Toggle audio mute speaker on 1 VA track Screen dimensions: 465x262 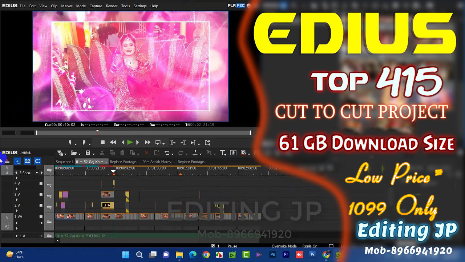[x=41, y=223]
